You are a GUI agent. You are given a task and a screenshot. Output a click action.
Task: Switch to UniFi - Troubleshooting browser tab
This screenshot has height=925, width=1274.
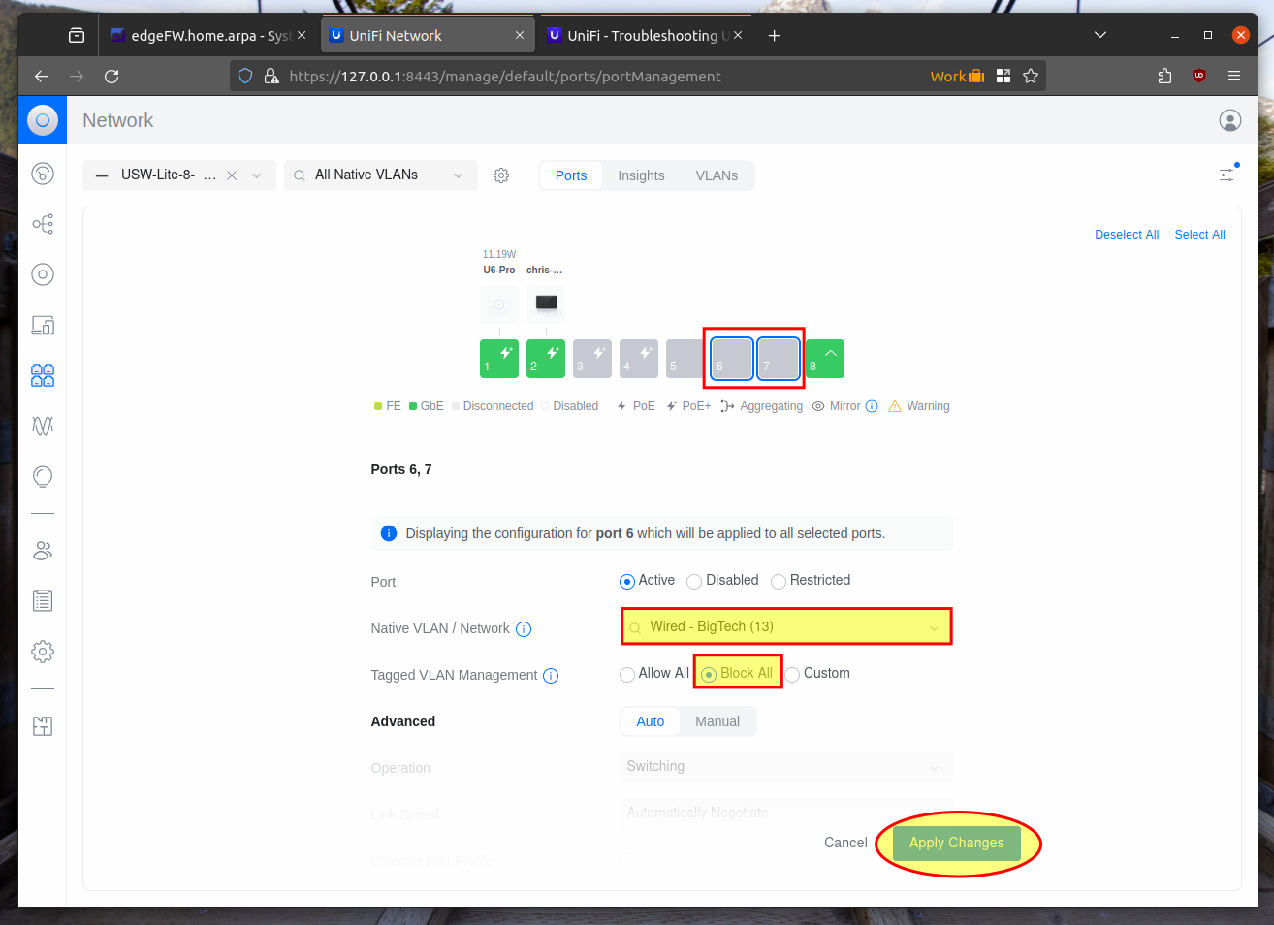point(645,35)
